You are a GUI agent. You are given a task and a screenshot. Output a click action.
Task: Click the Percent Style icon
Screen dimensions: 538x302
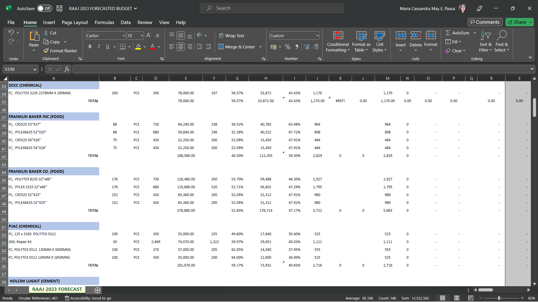click(x=287, y=47)
